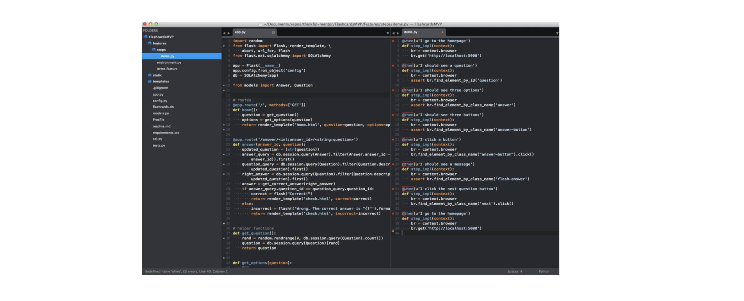Click the Spaces: 4 indentation setting
Screen dimensions: 744x301
pyautogui.click(x=514, y=271)
